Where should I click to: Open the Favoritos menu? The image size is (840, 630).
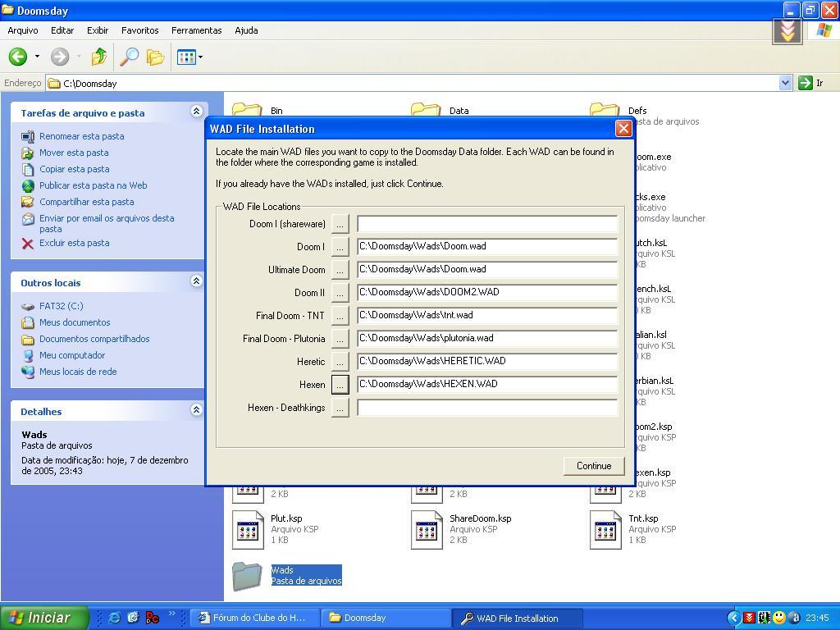point(139,30)
